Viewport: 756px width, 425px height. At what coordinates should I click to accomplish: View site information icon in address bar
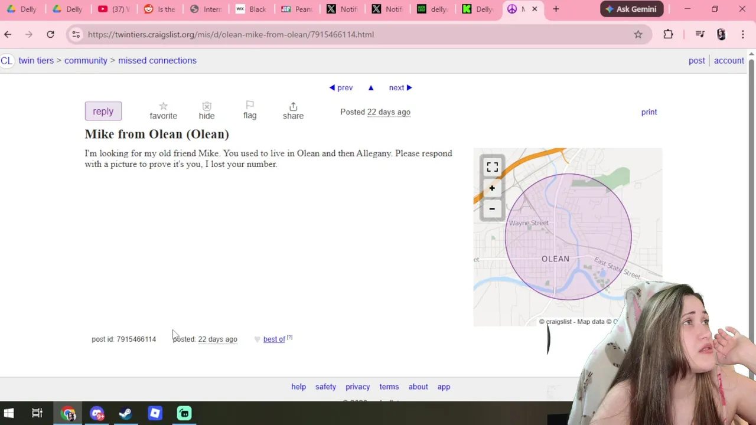(76, 34)
